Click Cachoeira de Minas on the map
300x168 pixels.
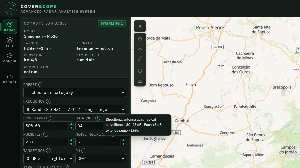point(245,56)
